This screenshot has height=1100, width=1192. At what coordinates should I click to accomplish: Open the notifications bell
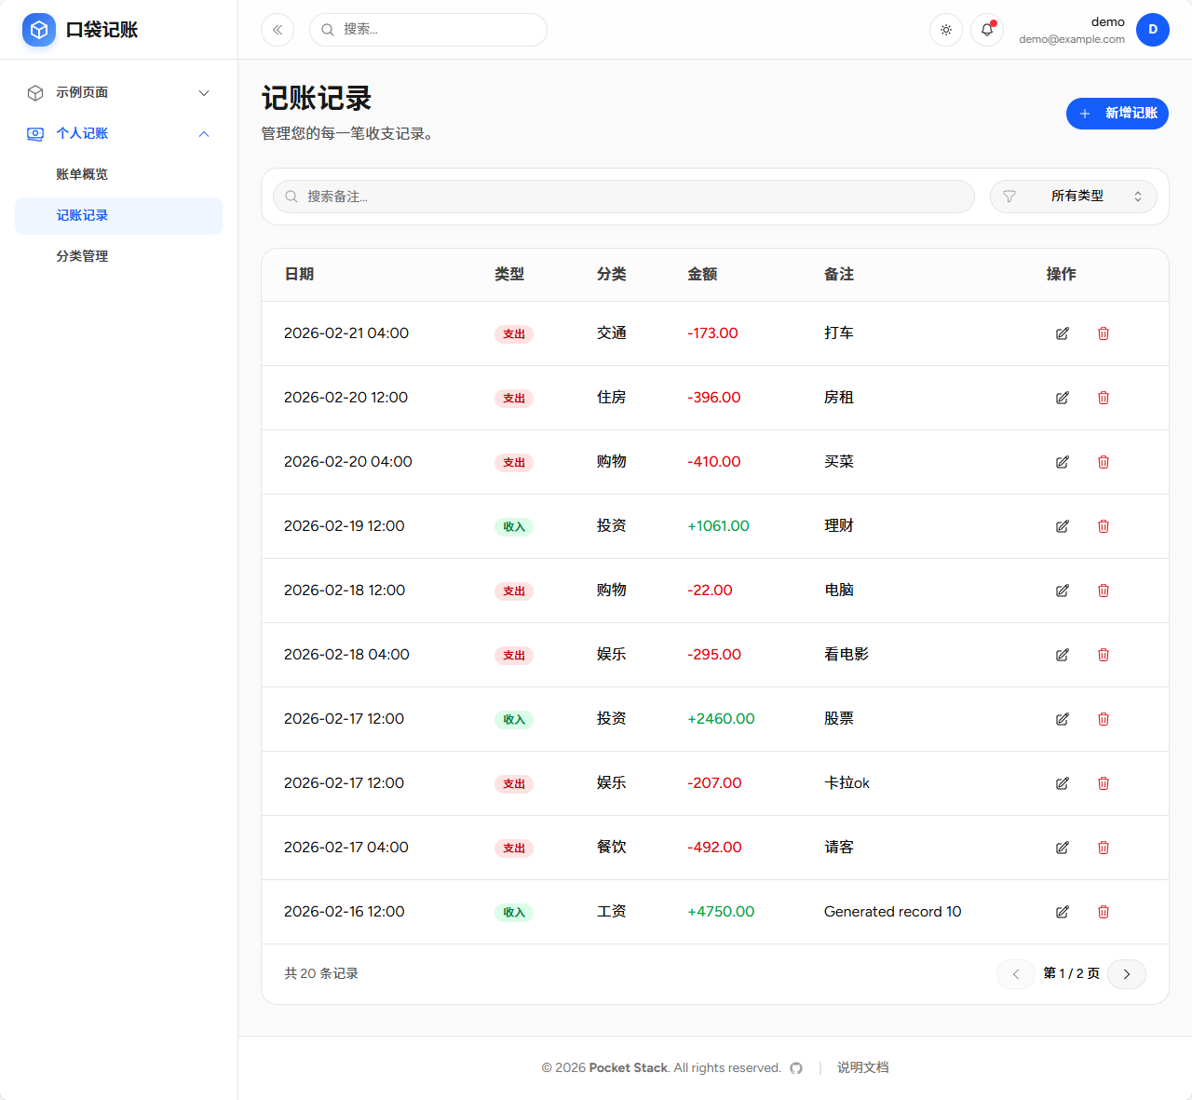pyautogui.click(x=986, y=30)
